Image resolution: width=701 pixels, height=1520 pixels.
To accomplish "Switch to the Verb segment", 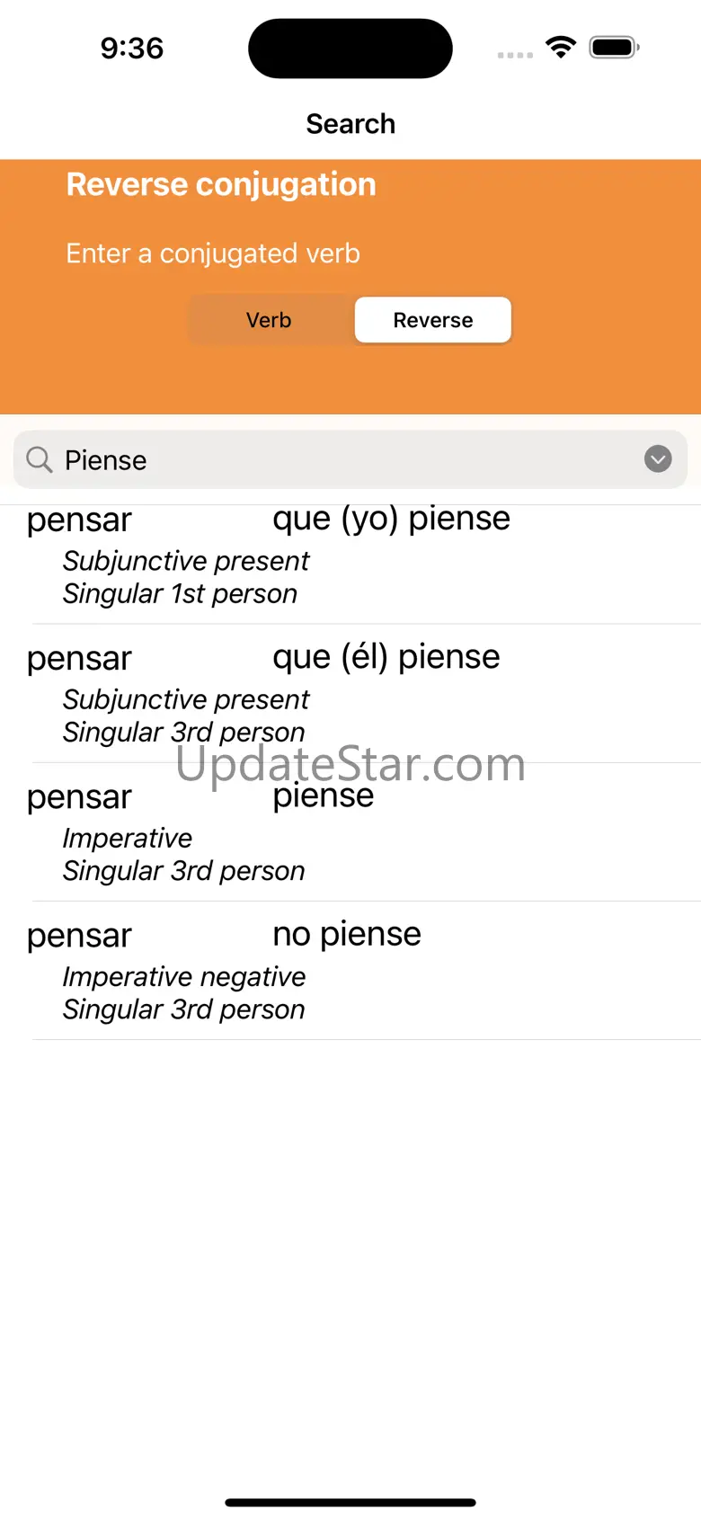I will [x=269, y=320].
